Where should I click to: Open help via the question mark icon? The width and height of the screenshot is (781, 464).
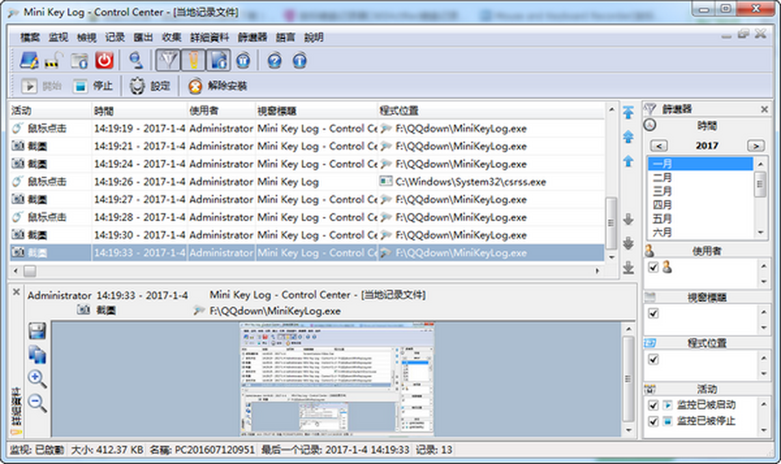(x=275, y=61)
